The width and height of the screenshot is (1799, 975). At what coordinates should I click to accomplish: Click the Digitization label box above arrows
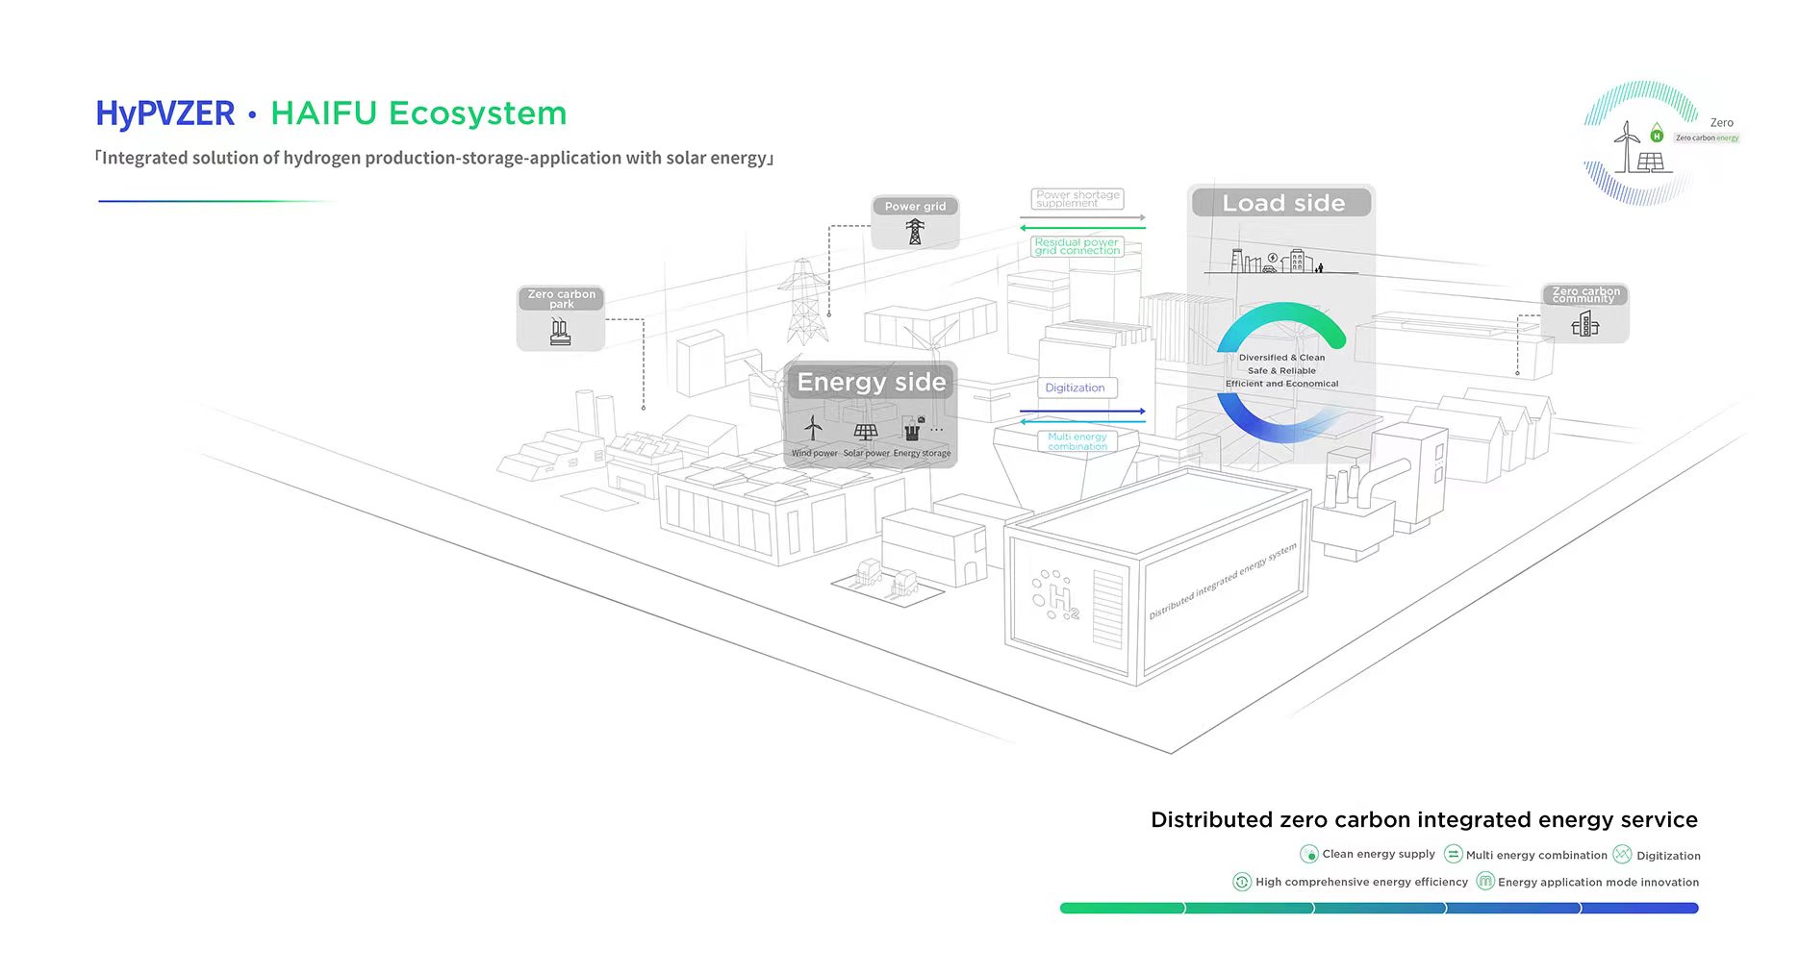coord(1075,387)
